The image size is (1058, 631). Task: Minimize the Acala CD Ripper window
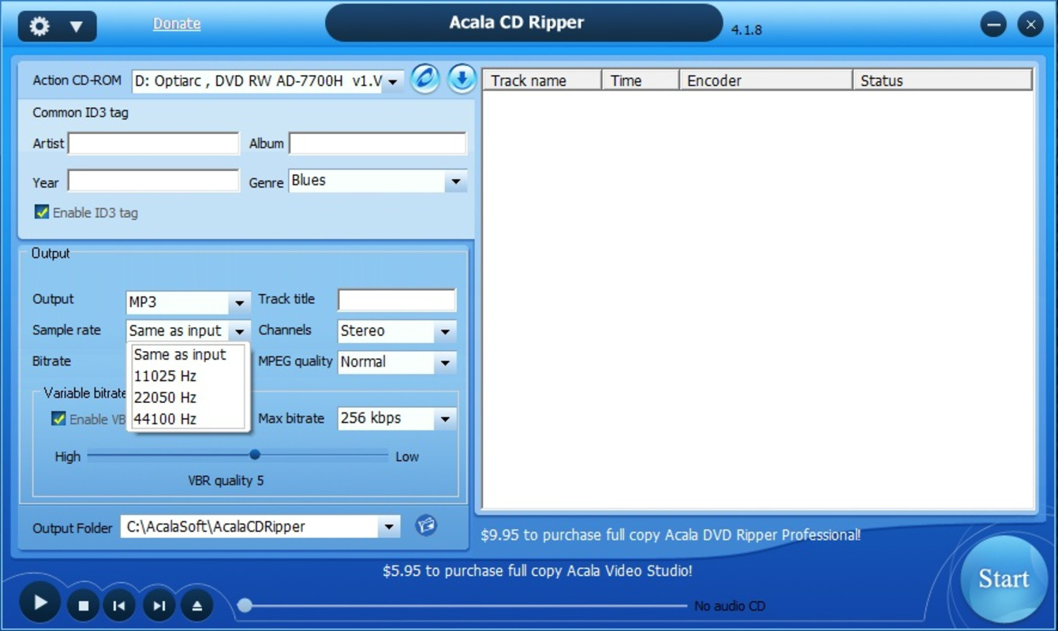pyautogui.click(x=993, y=24)
